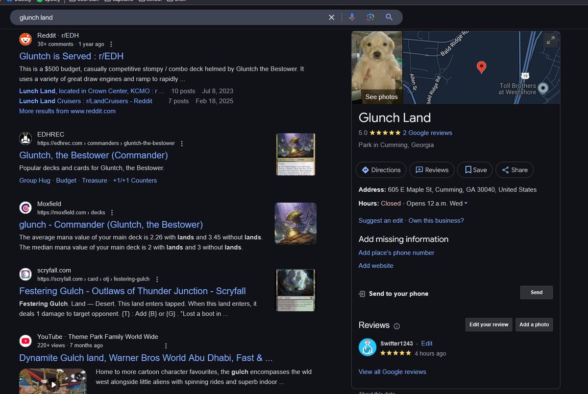This screenshot has width=588, height=394.
Task: Click the Add a photo button
Action: tap(534, 324)
